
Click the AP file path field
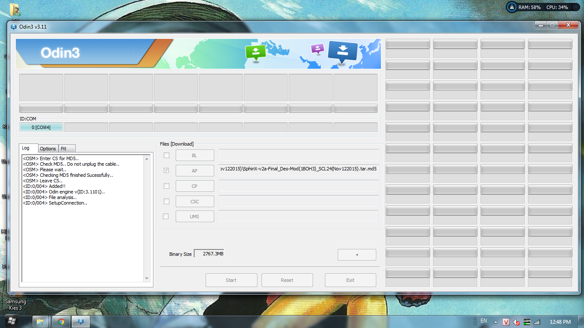pyautogui.click(x=299, y=170)
